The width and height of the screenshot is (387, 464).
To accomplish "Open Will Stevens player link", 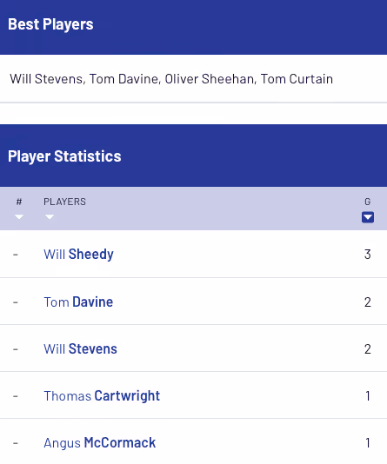I will click(80, 349).
